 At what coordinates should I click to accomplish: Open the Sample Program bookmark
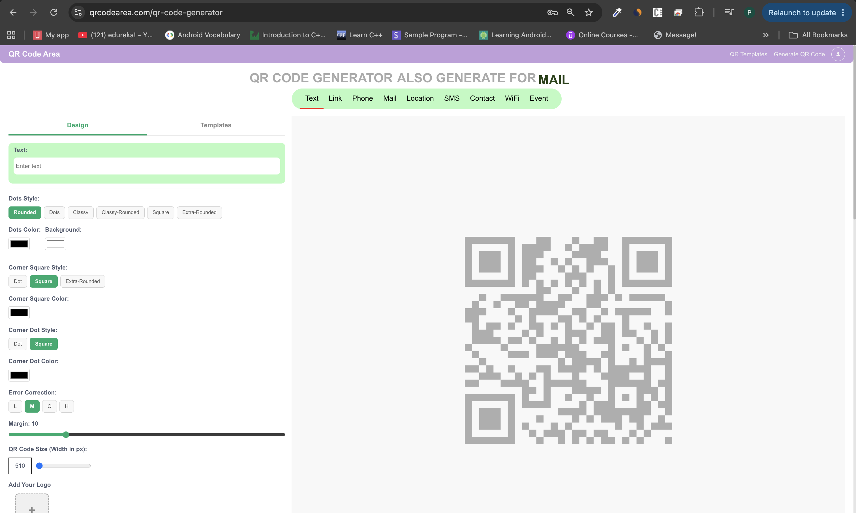click(429, 35)
